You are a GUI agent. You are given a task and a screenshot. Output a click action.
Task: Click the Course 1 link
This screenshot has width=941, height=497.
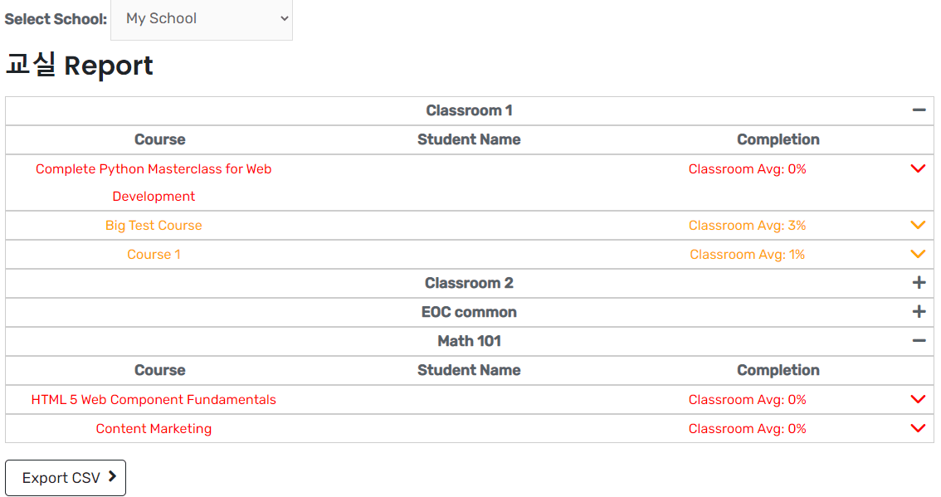154,255
